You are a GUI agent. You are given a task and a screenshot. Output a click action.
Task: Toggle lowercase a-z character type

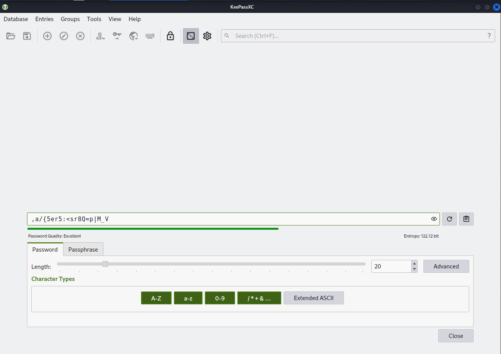coord(188,298)
